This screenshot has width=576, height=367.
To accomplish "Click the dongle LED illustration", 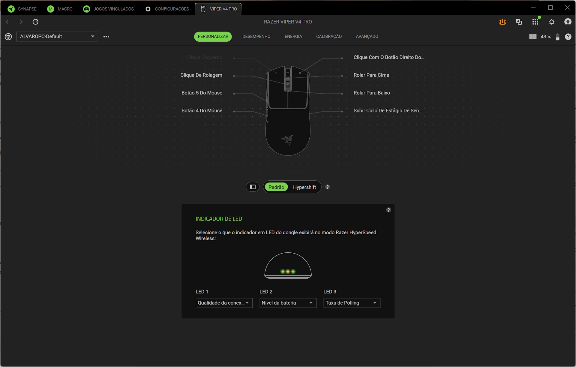I will click(288, 266).
